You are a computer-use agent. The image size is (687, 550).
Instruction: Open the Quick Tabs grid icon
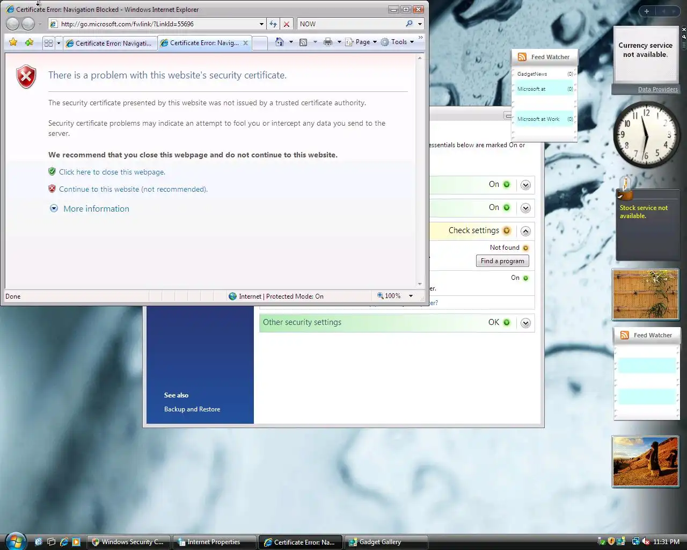(49, 43)
